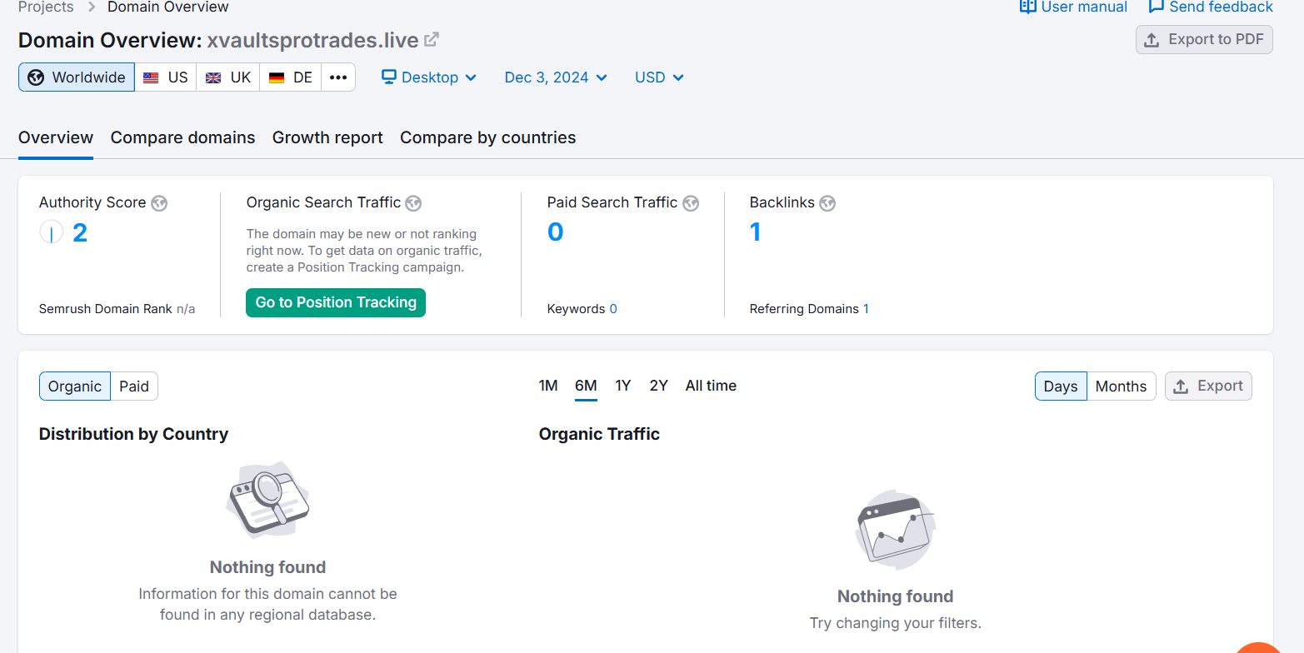The image size is (1304, 653).
Task: Click Go to Position Tracking button
Action: point(336,302)
